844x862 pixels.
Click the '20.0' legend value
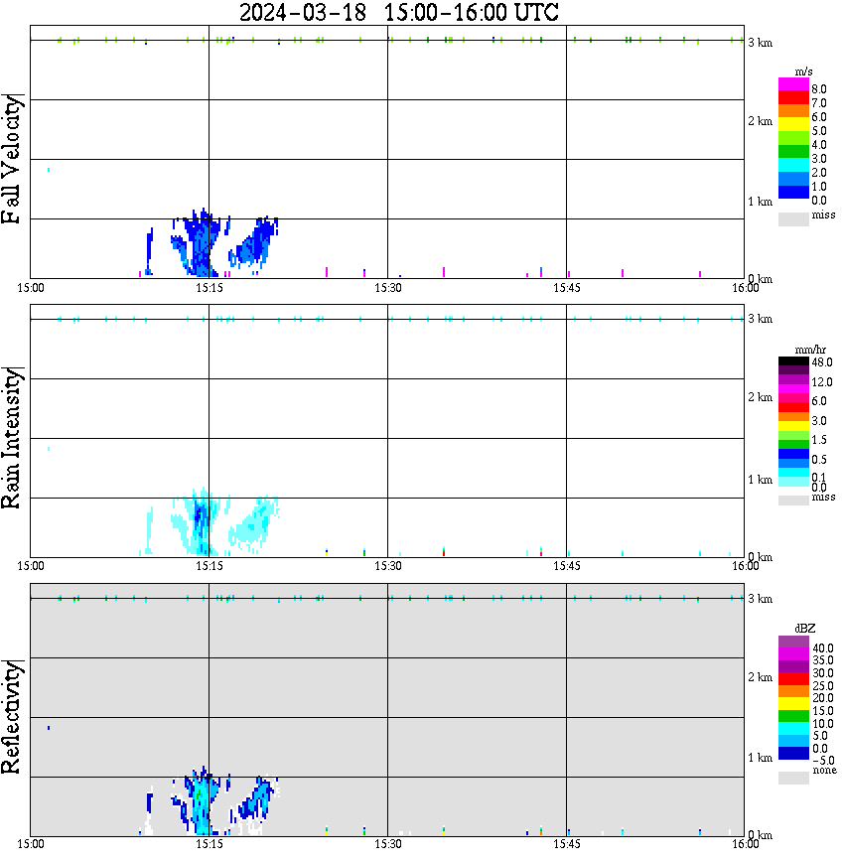[823, 698]
